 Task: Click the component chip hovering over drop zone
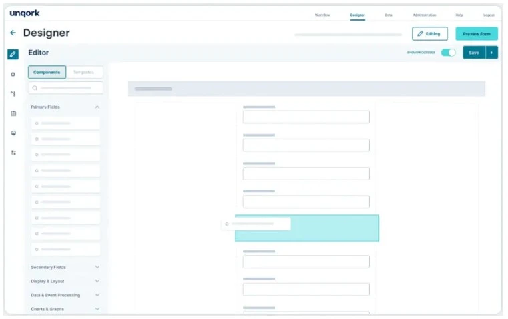256,224
